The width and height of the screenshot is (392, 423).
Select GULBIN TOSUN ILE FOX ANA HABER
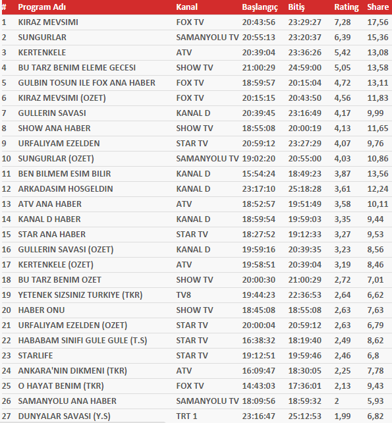tap(86, 82)
